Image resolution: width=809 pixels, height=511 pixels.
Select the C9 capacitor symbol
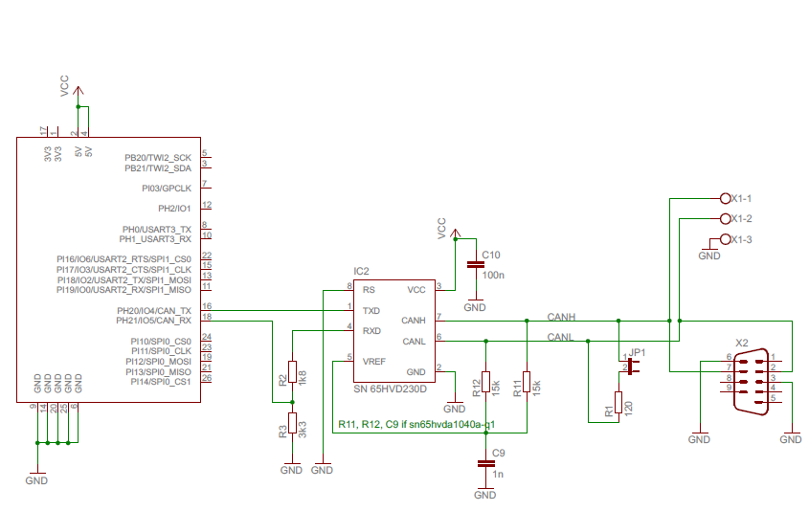point(485,464)
